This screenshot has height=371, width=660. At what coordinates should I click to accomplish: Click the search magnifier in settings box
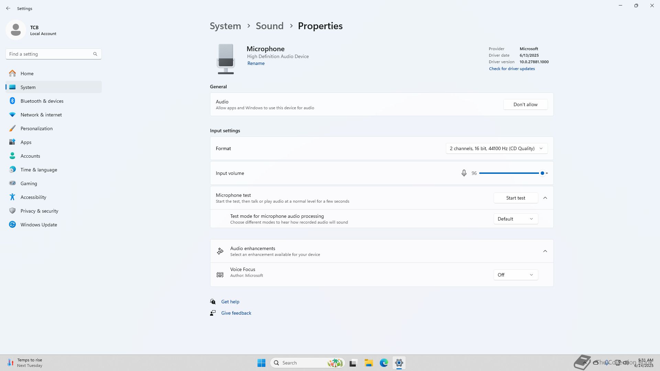95,54
